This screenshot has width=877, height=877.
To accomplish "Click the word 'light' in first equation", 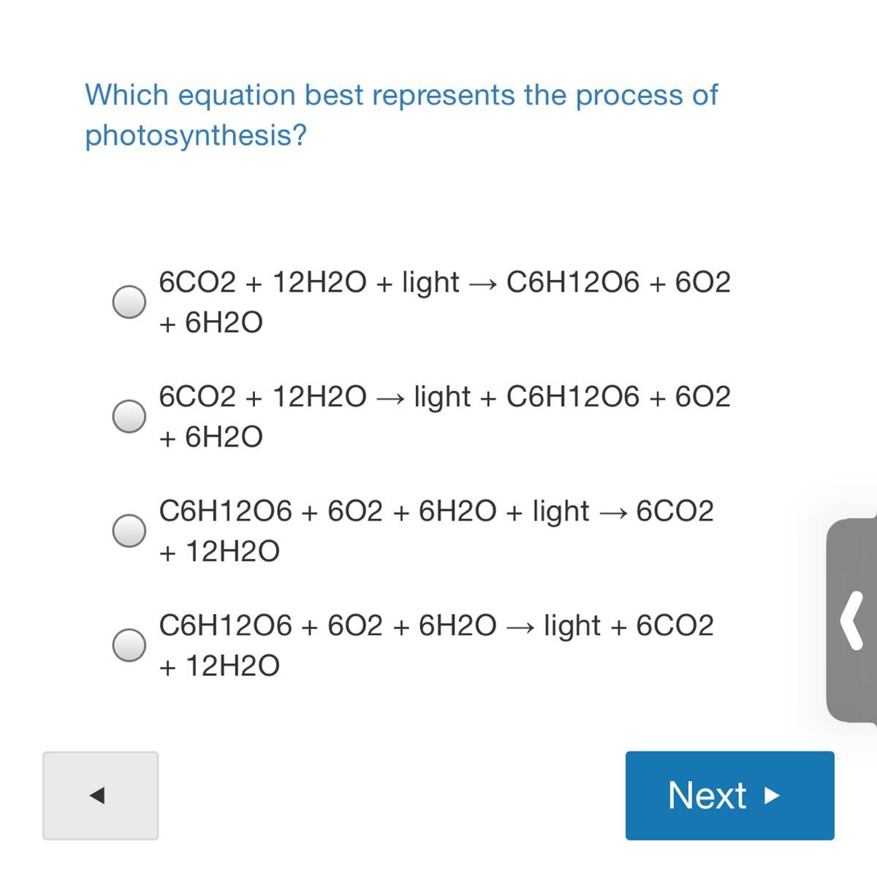I will click(x=430, y=282).
